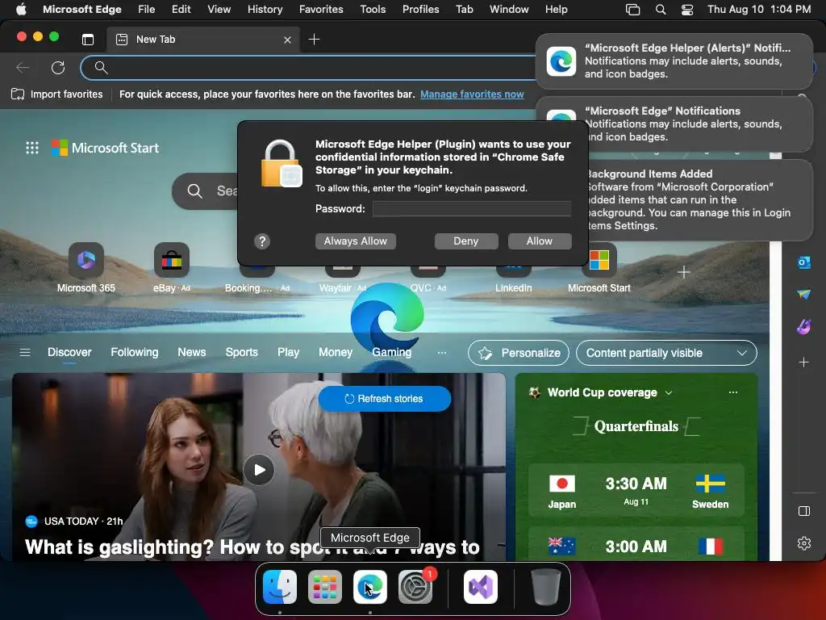Open the History menu

[265, 9]
